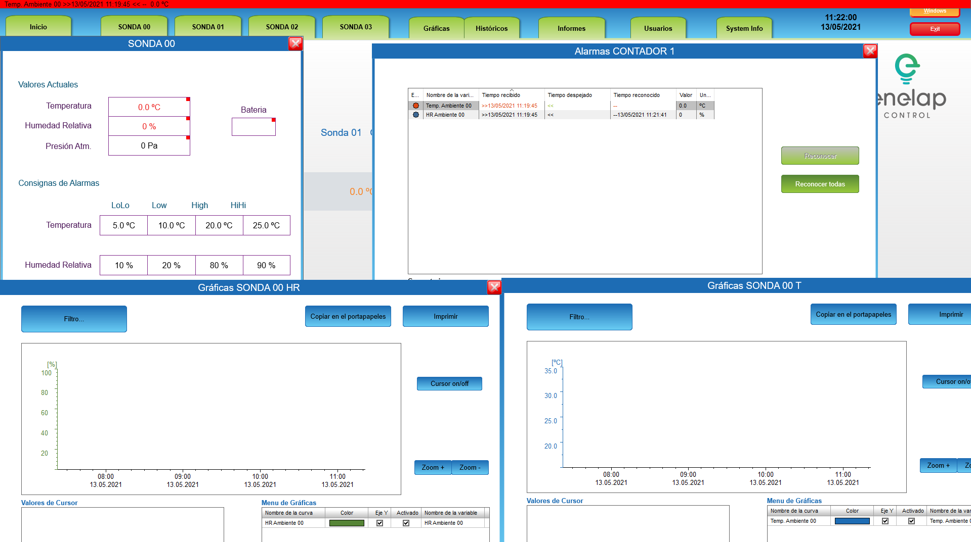The image size is (971, 542).
Task: Click the red Exit button
Action: (935, 29)
